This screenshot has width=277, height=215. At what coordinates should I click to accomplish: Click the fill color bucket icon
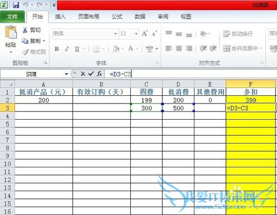tap(116, 49)
